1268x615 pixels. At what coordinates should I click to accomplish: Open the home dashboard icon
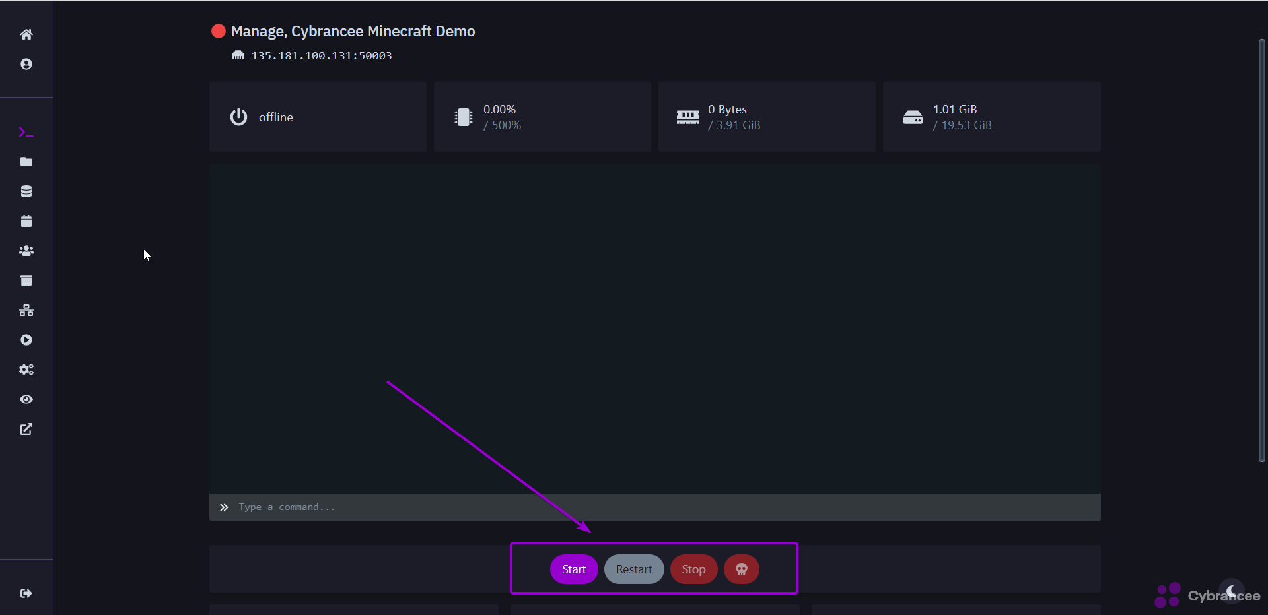[26, 34]
